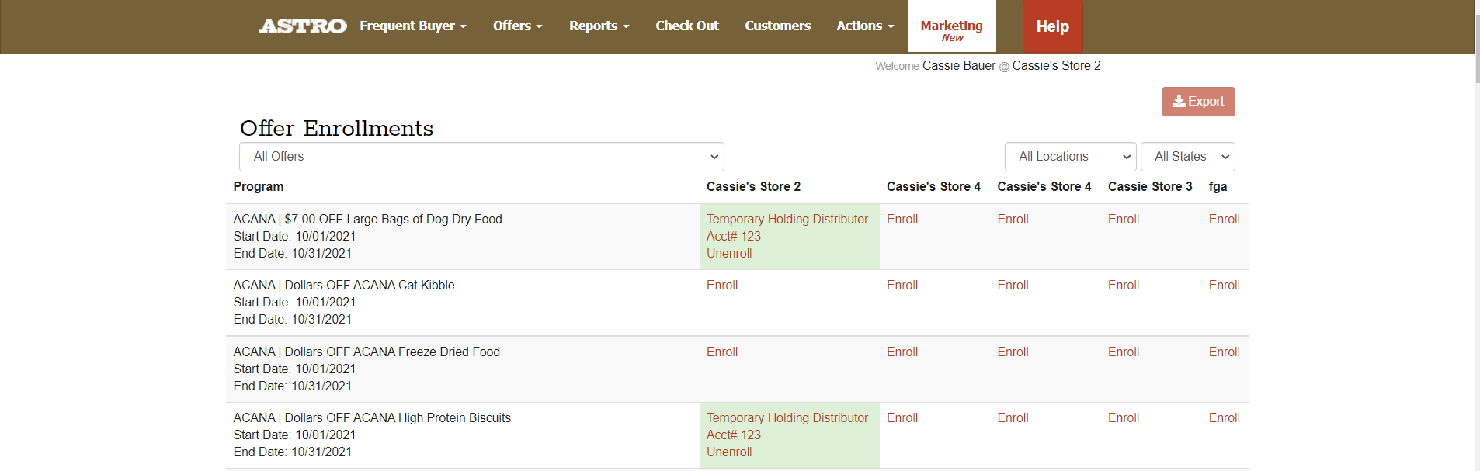
Task: Open the All States filter
Action: [x=1186, y=157]
